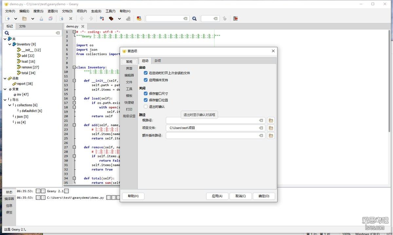Click the Save file toolbar icon
The image size is (393, 235).
tap(41, 19)
